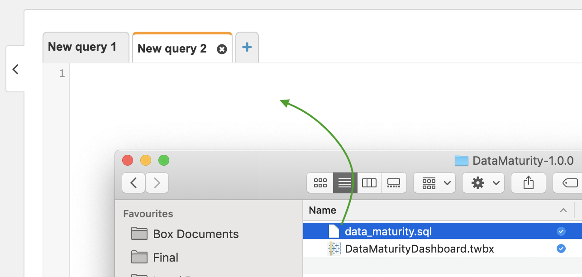Select the data_maturity.sql file
The width and height of the screenshot is (582, 277).
point(388,232)
